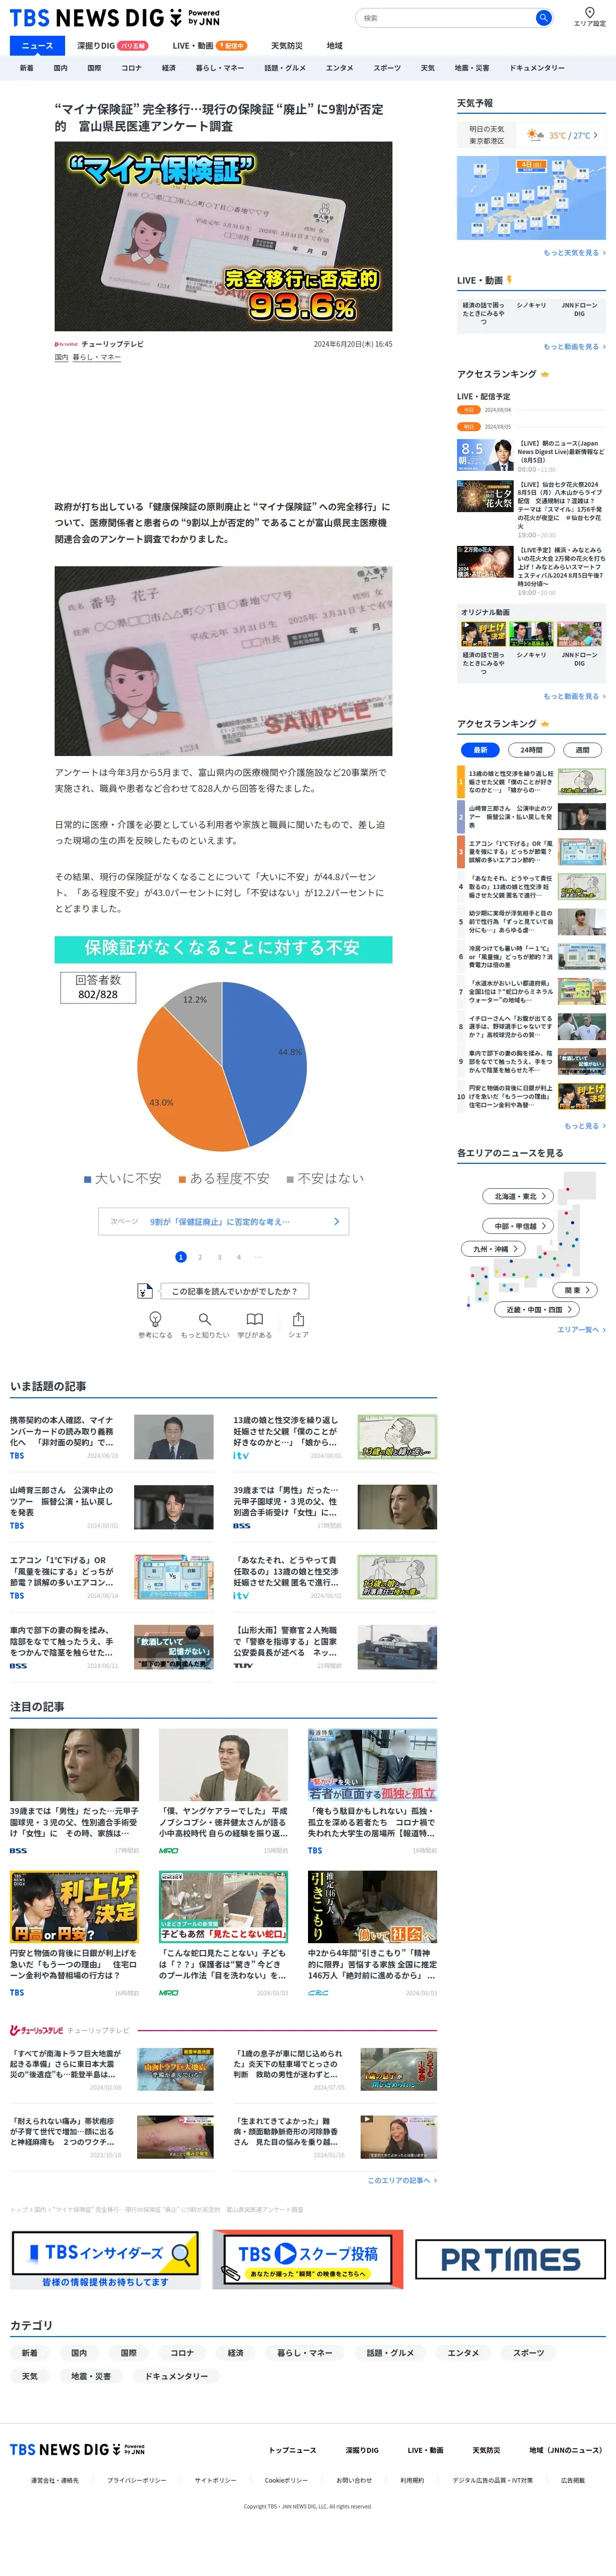Expand 九州・沖縄 area news

pyautogui.click(x=494, y=1248)
